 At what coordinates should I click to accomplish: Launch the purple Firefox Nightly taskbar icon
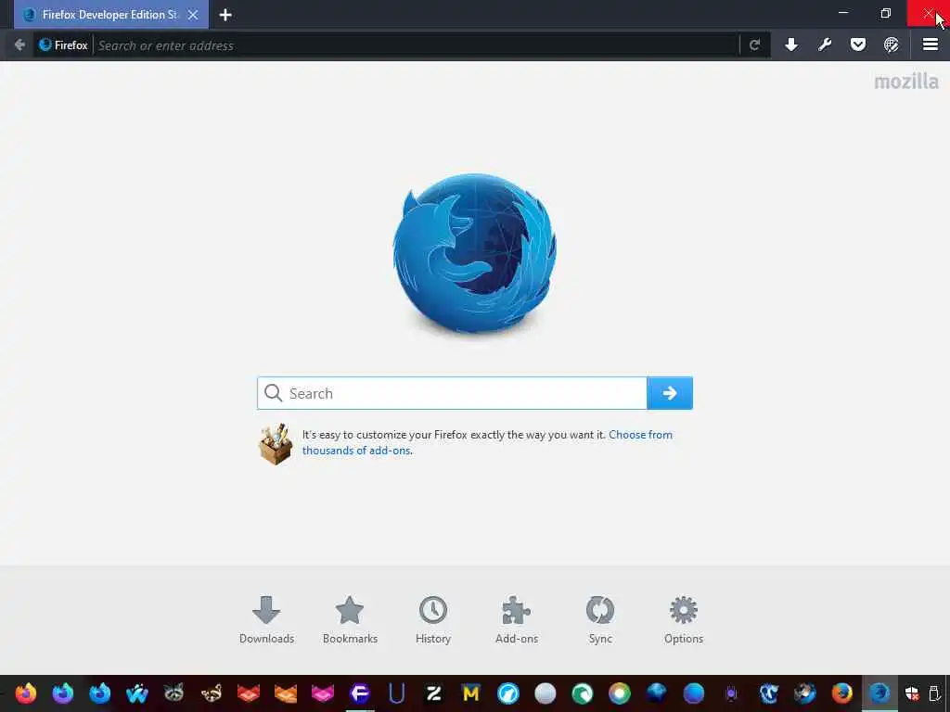tap(62, 693)
